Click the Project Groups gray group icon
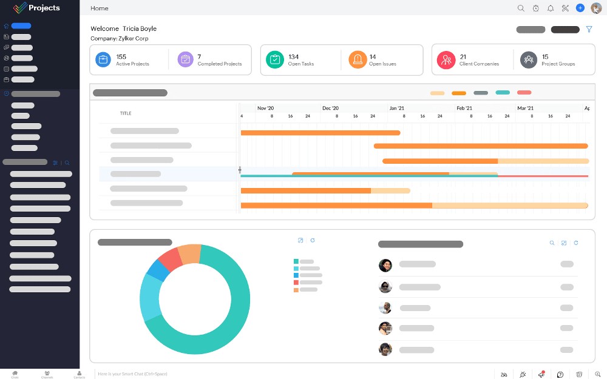 [529, 60]
